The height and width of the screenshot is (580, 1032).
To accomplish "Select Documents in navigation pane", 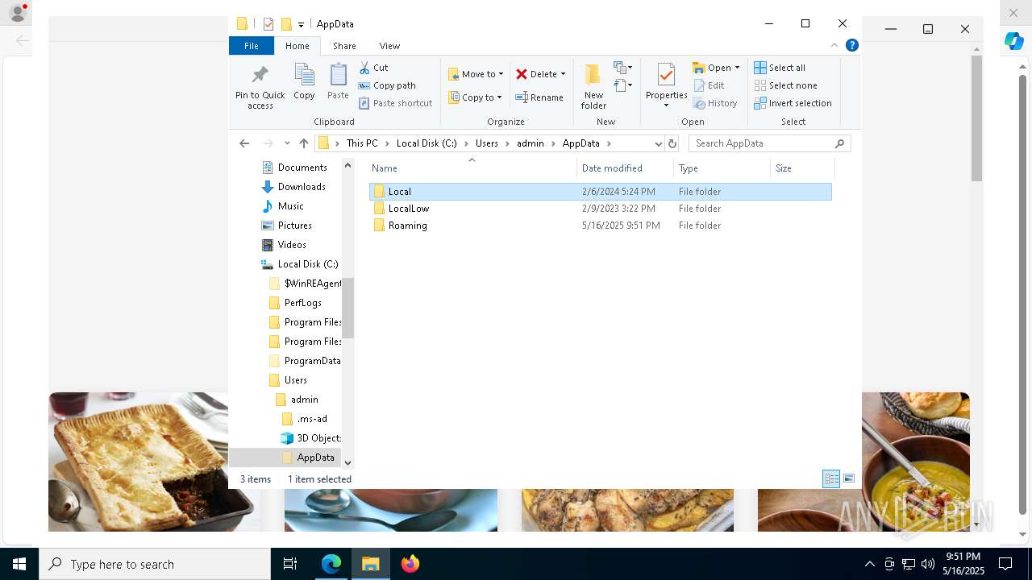I will pos(302,168).
